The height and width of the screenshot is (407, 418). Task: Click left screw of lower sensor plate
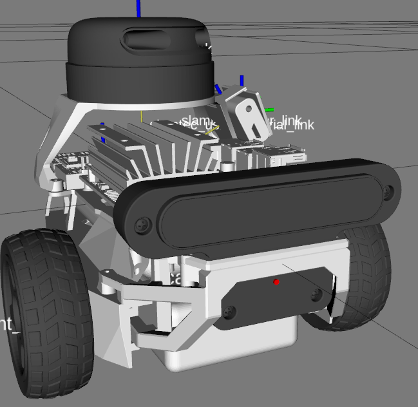tap(230, 313)
